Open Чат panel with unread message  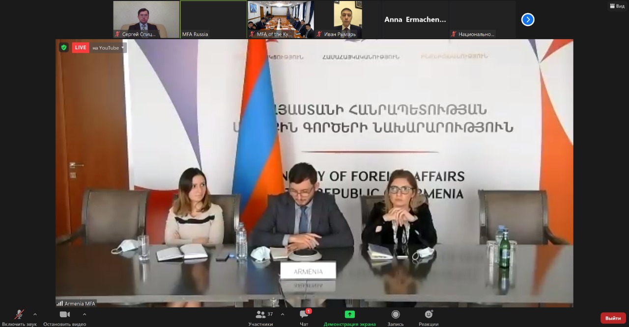click(304, 315)
